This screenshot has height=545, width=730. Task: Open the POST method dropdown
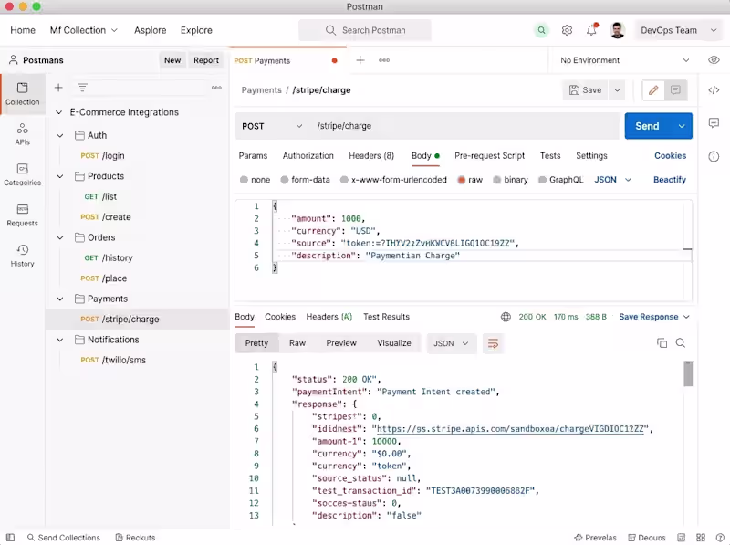[x=272, y=126]
